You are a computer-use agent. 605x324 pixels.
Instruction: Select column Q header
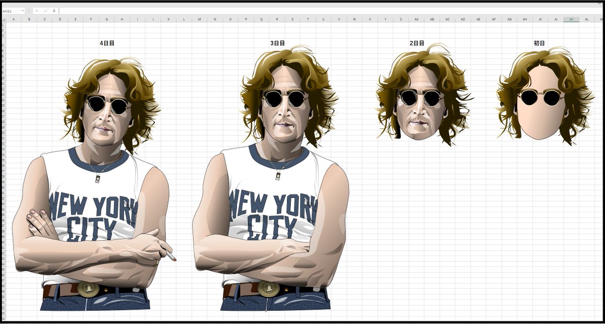[x=261, y=20]
